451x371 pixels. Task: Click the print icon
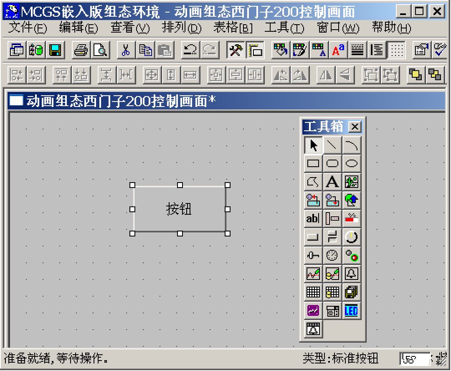coord(81,50)
